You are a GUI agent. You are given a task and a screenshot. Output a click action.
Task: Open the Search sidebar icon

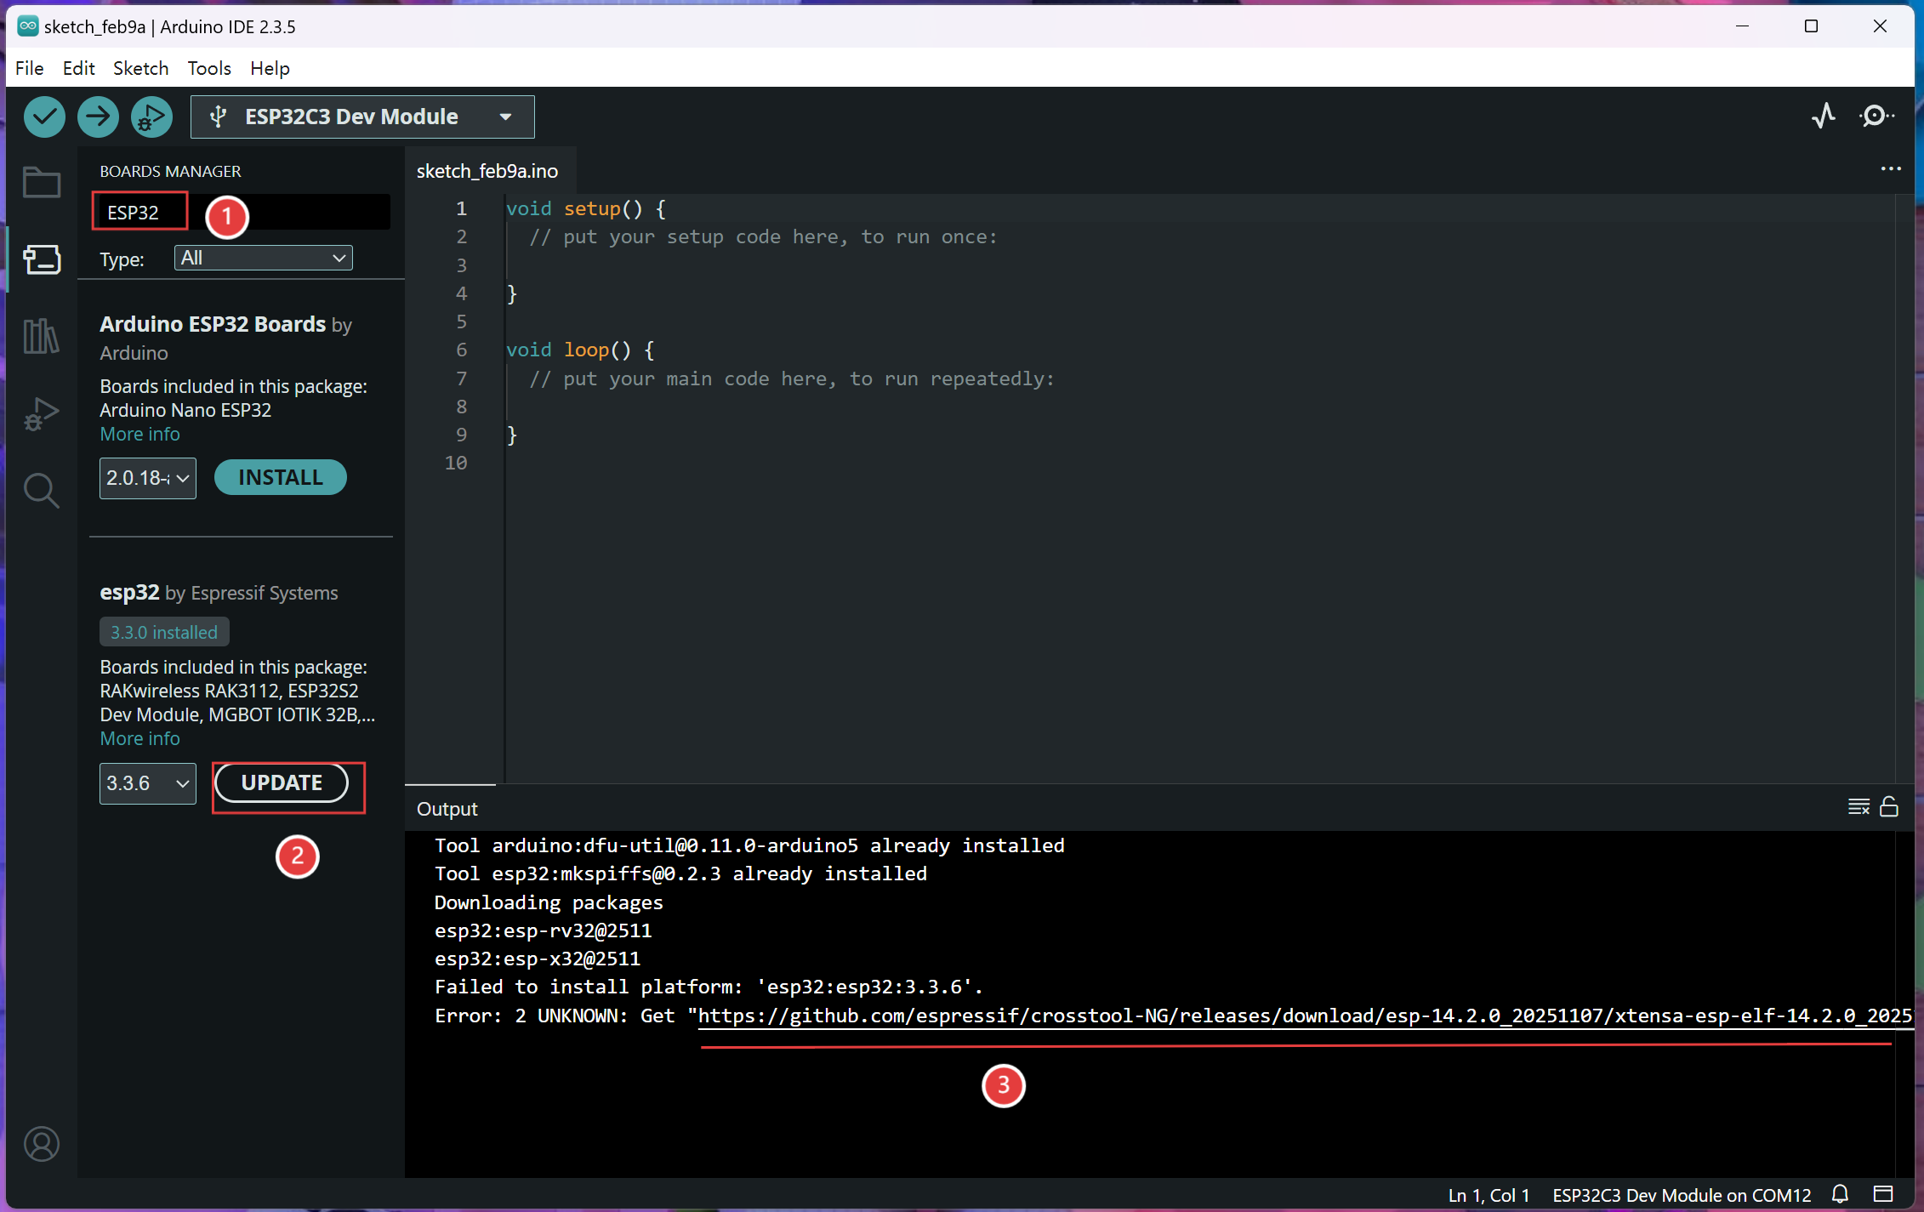[41, 491]
